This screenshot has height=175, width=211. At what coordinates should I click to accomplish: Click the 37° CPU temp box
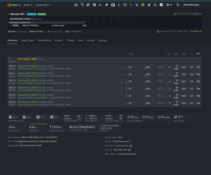tap(183, 118)
